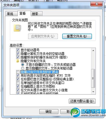106x119 pixels.
Task: Click 还原为默认值 button
Action: tap(82, 101)
